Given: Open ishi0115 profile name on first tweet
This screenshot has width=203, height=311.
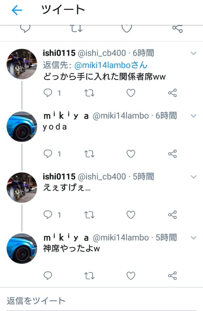Looking at the screenshot, I should click(59, 53).
